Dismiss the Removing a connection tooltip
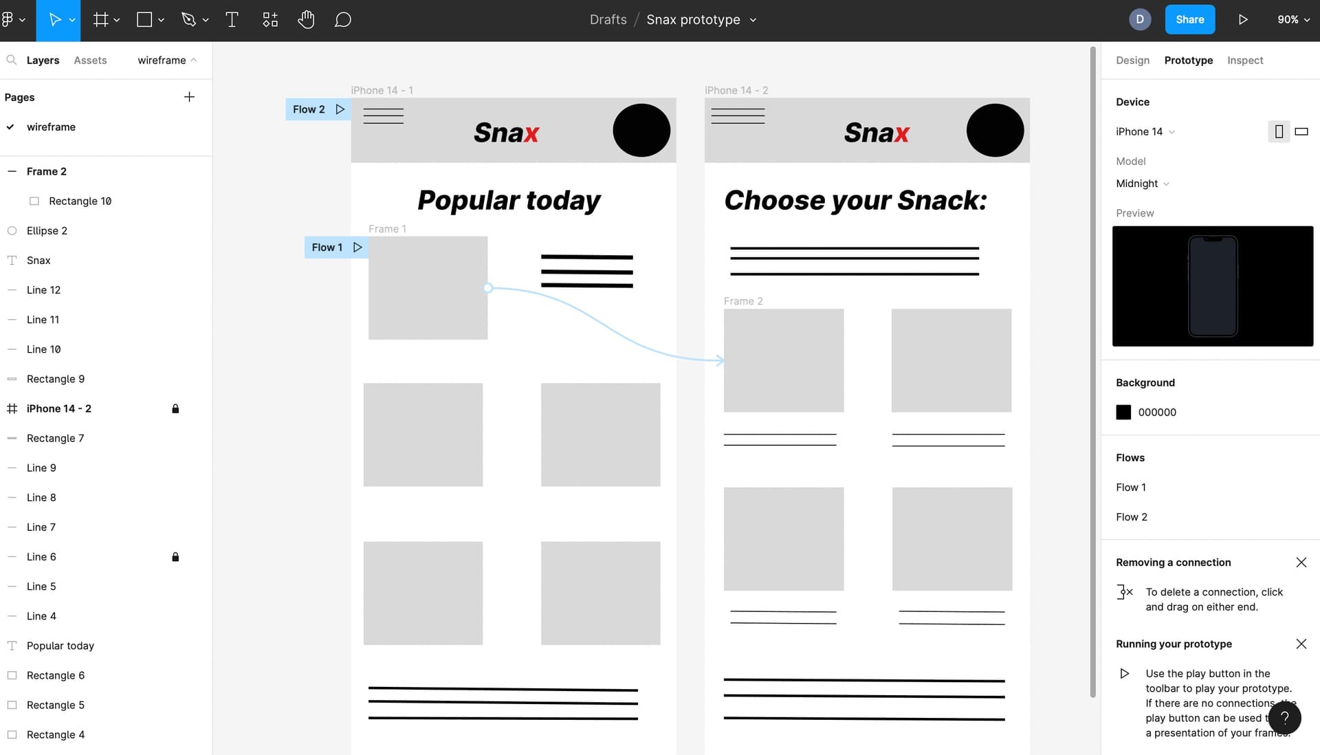 pyautogui.click(x=1303, y=562)
